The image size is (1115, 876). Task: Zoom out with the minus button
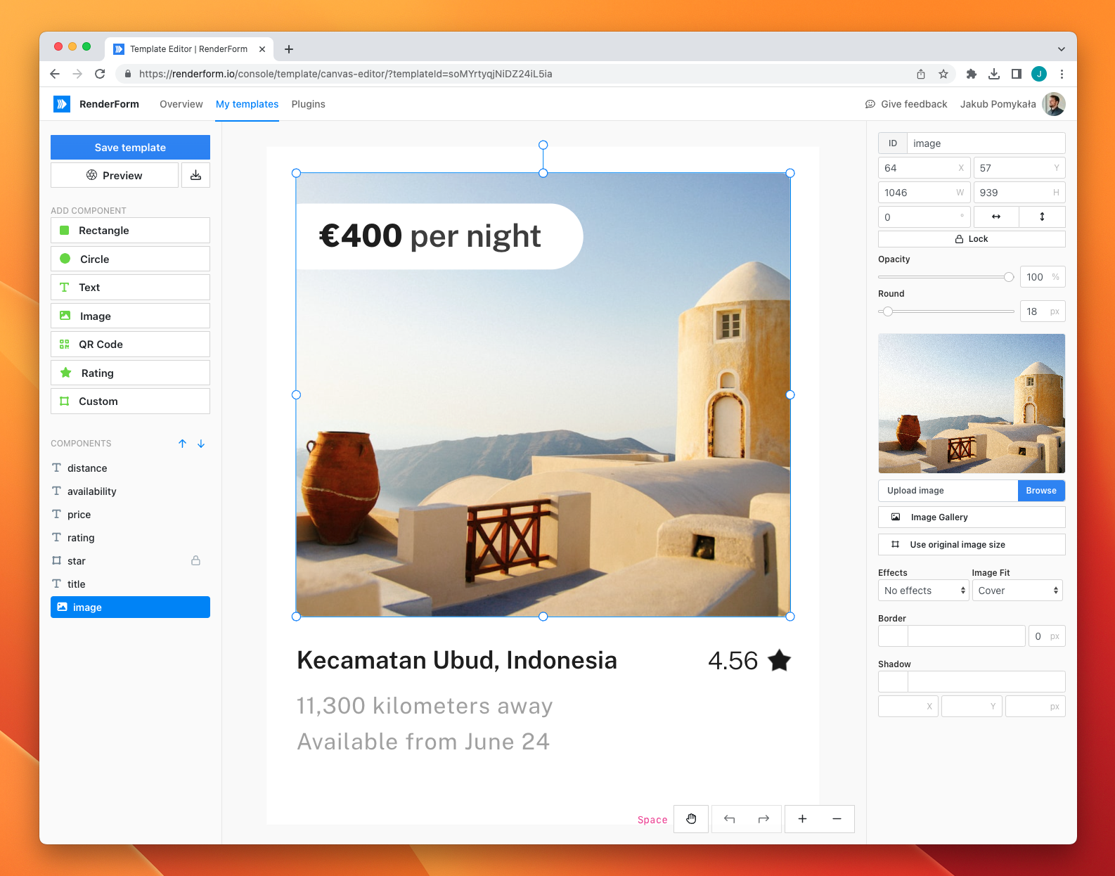tap(837, 819)
